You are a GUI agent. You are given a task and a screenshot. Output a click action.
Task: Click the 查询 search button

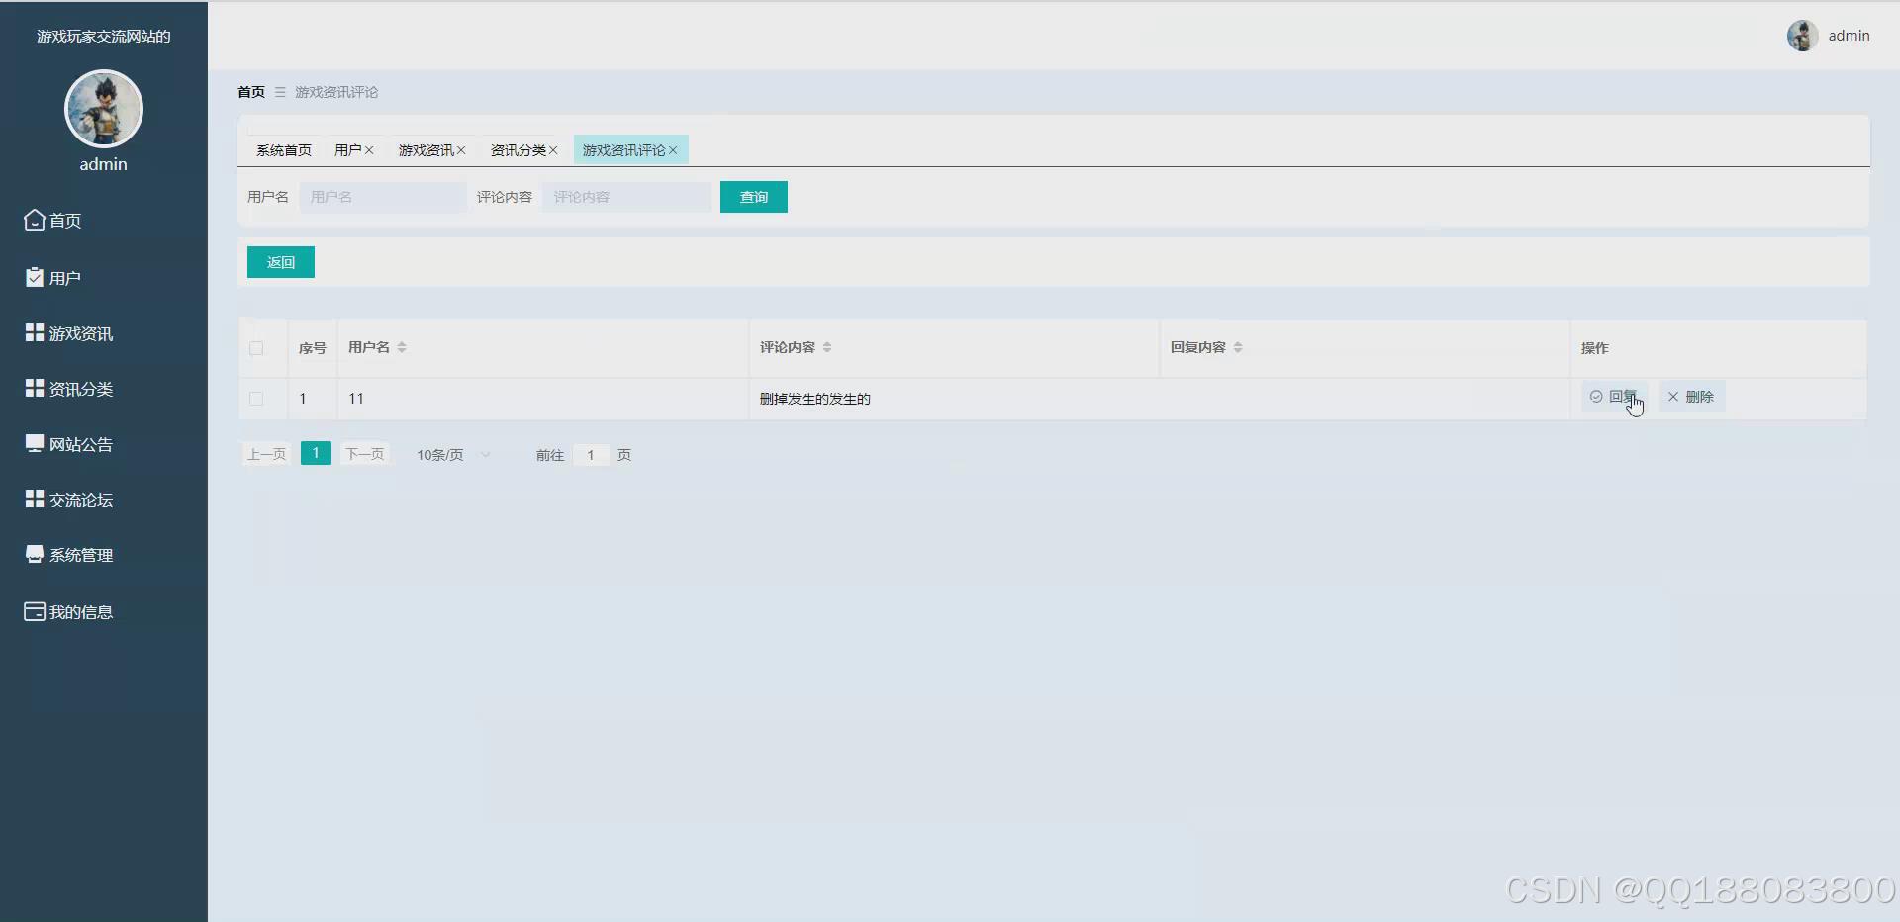pyautogui.click(x=753, y=197)
